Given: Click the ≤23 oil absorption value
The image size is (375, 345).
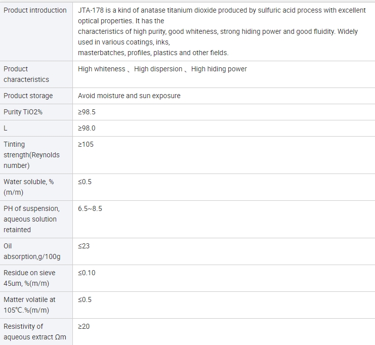Looking at the screenshot, I should pos(84,246).
